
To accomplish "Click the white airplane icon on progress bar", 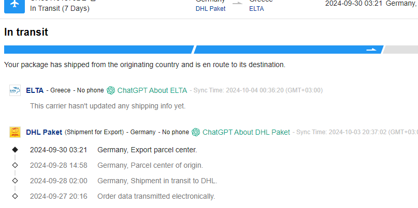I will coord(371,50).
